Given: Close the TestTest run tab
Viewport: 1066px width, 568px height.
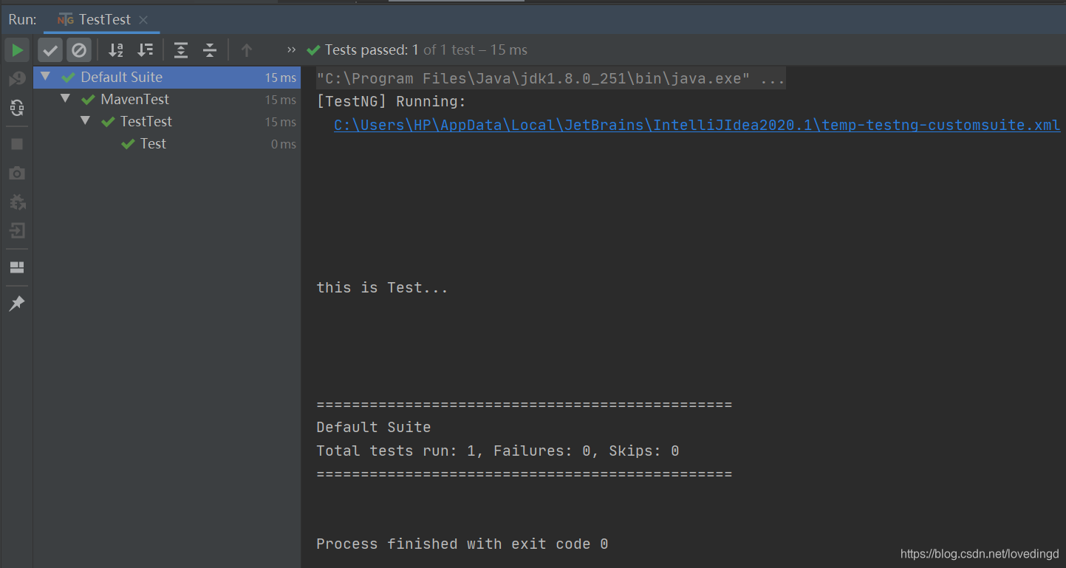Looking at the screenshot, I should (143, 20).
